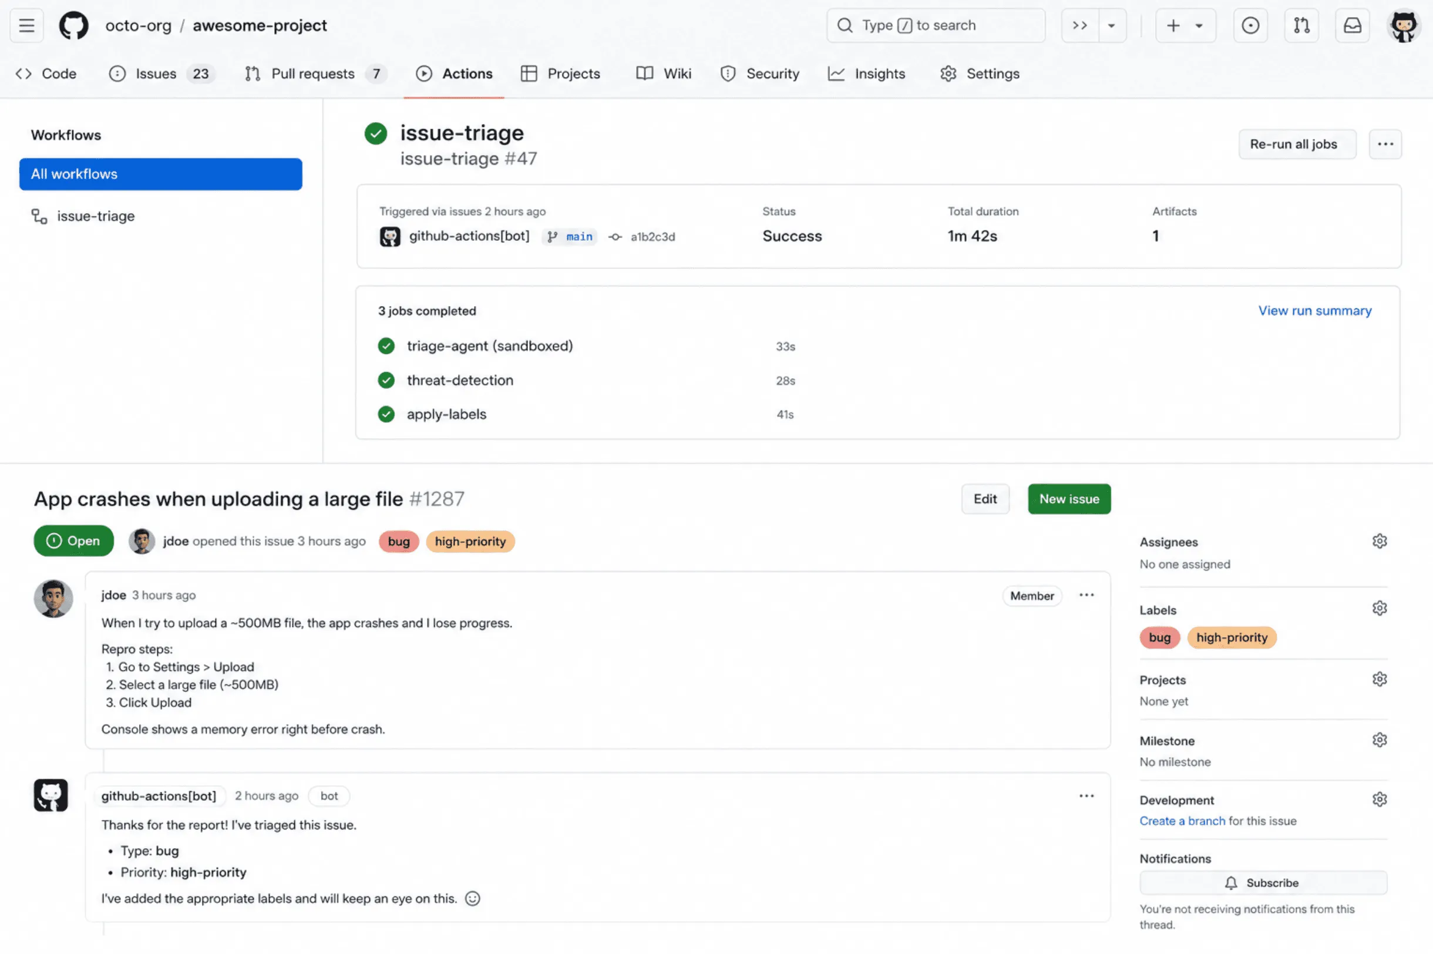Add a reaction with the smiley icon
Viewport: 1433px width, 954px height.
click(x=473, y=899)
